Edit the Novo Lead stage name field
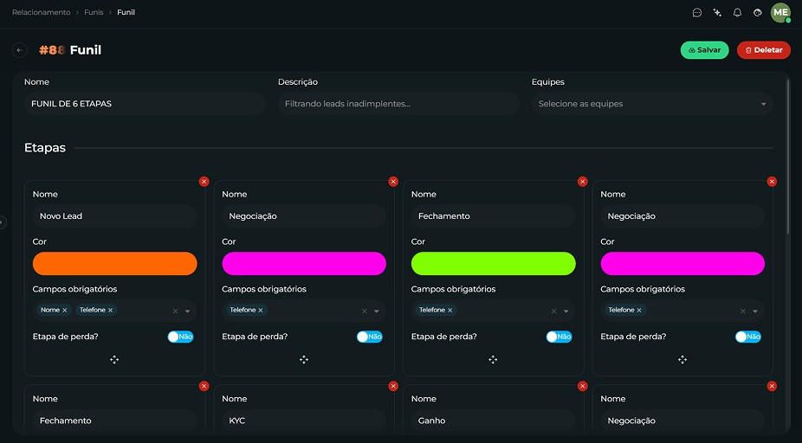This screenshot has height=443, width=802. [114, 216]
